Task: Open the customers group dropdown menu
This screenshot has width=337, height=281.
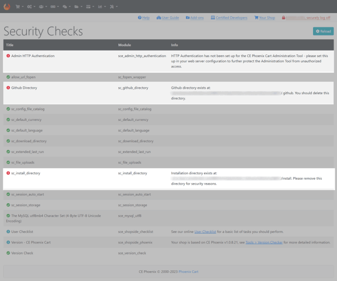Action: 43,7
